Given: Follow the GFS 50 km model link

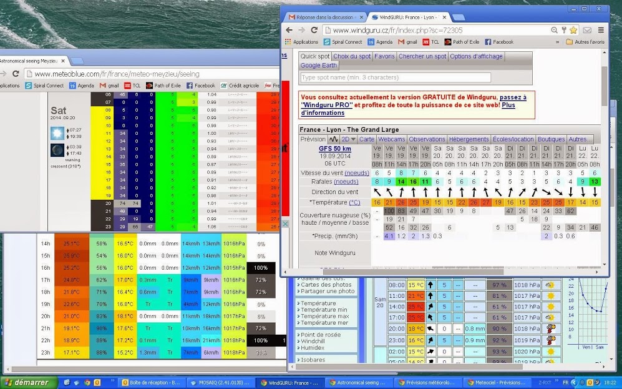Looking at the screenshot, I should tap(335, 149).
